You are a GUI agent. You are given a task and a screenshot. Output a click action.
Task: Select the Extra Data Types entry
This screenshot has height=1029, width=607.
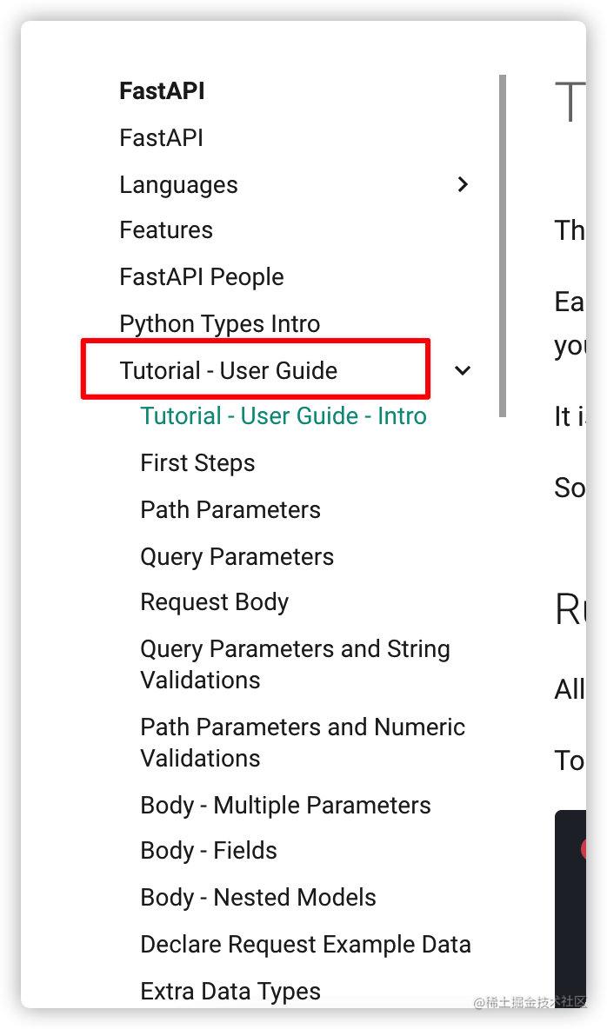(230, 991)
